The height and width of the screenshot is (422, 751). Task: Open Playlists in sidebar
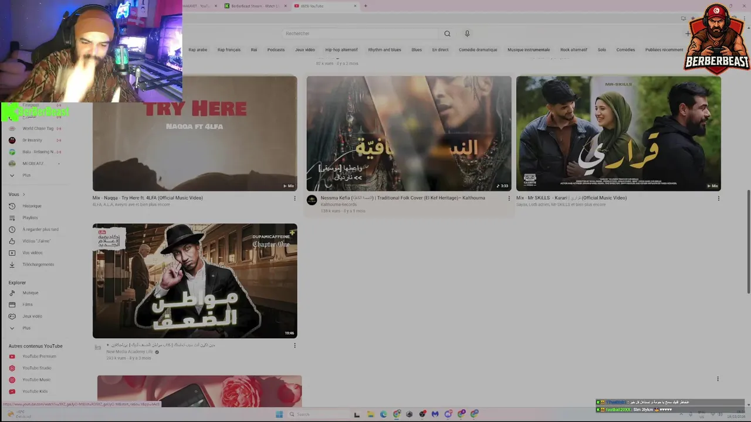tap(30, 218)
